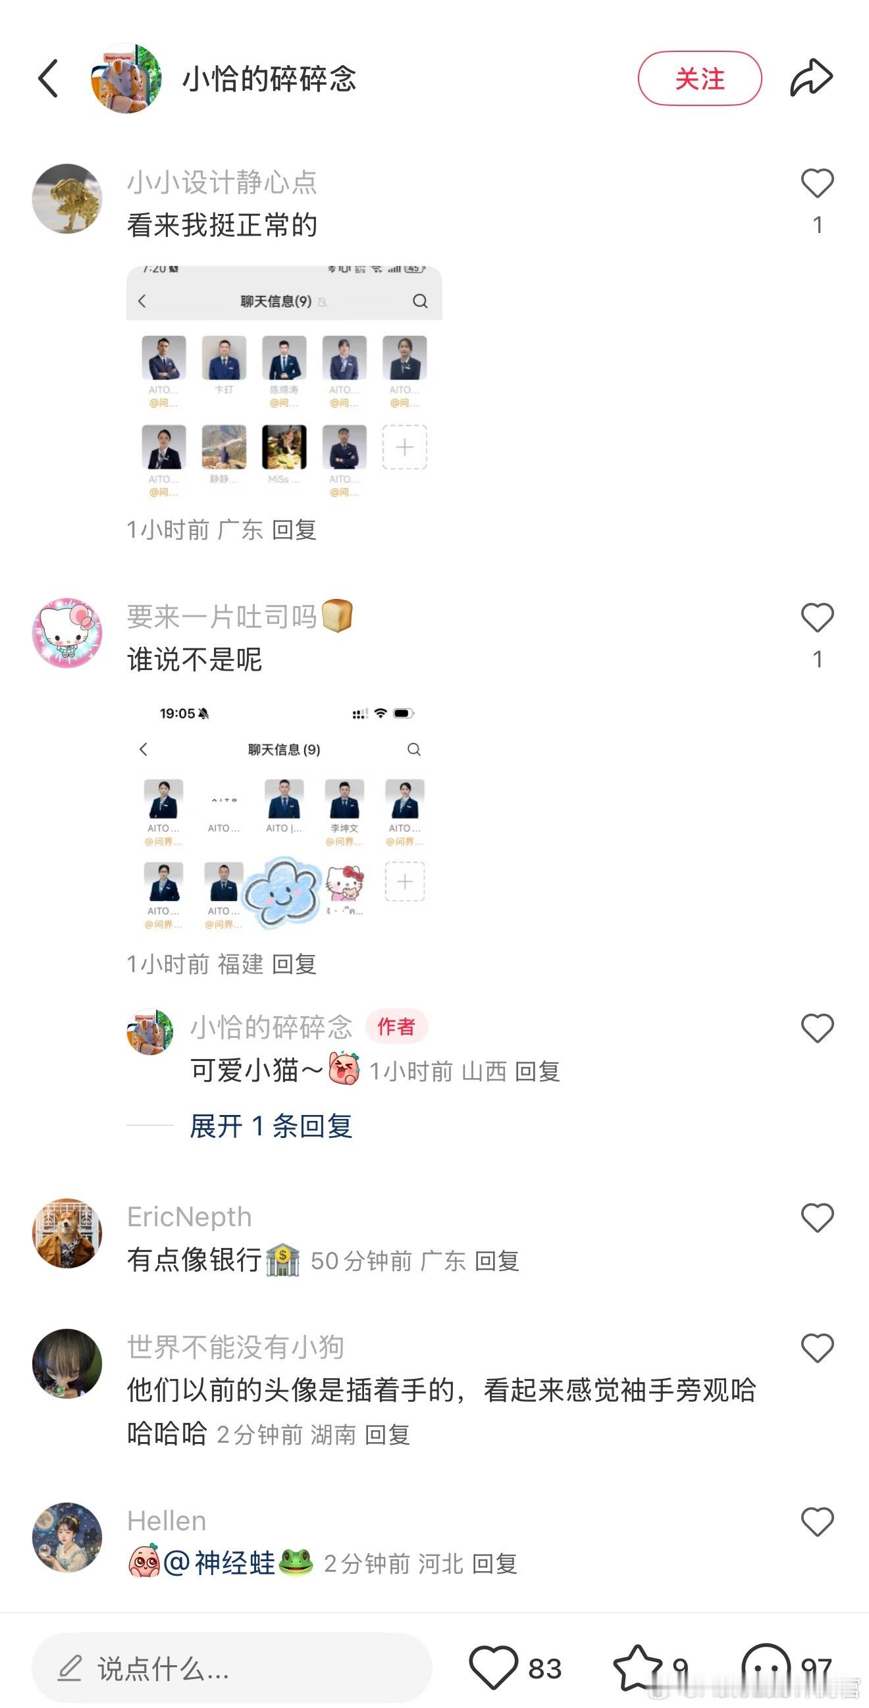Image resolution: width=869 pixels, height=1708 pixels.
Task: Toggle like on EricNepth comment
Action: 817,1218
